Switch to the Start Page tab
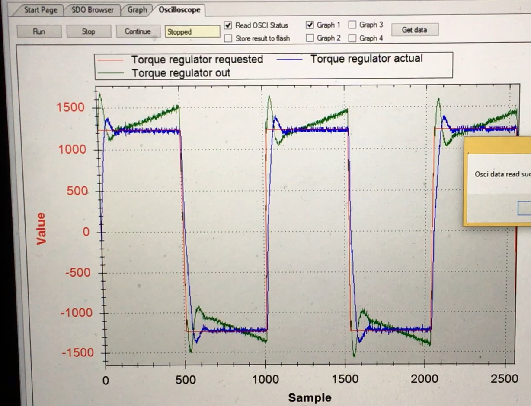531x406 pixels. [x=40, y=10]
